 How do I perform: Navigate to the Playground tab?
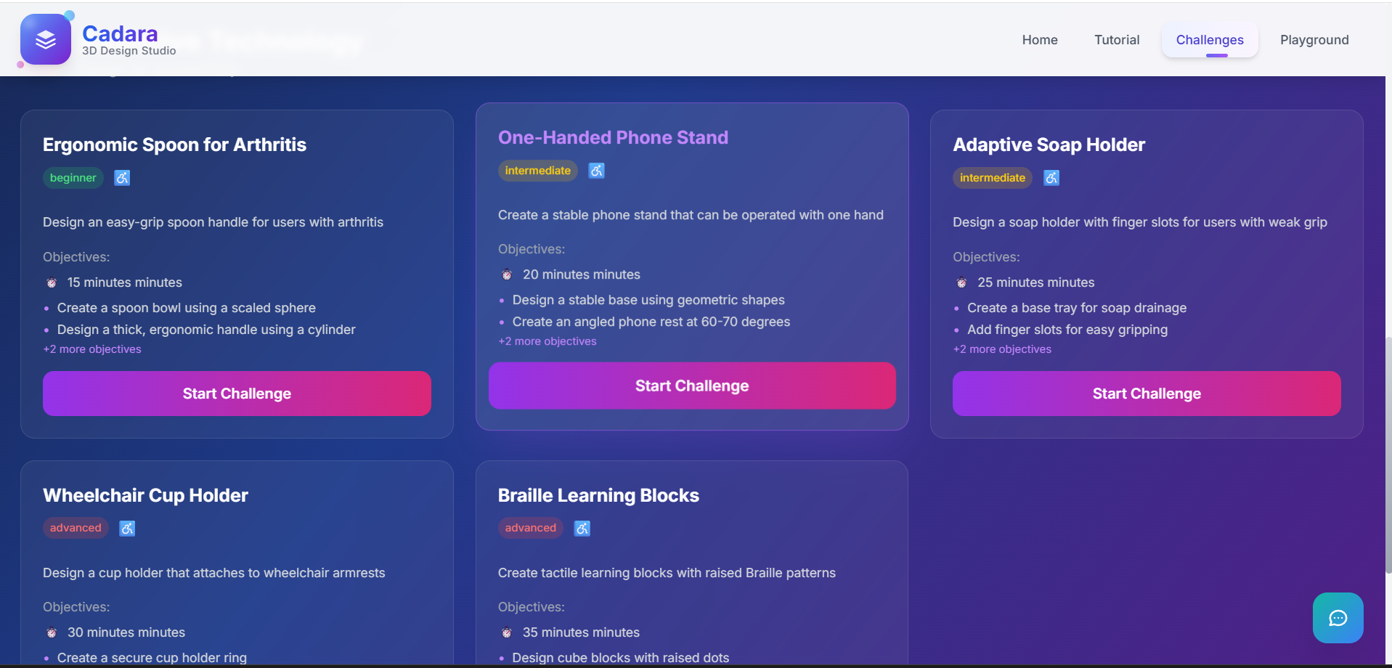tap(1314, 40)
